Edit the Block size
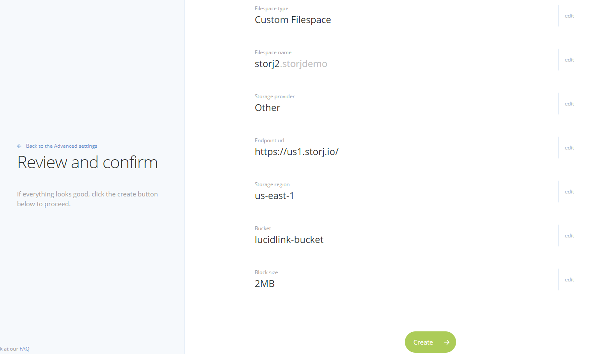Screen dimensions: 606x354 (x=569, y=280)
